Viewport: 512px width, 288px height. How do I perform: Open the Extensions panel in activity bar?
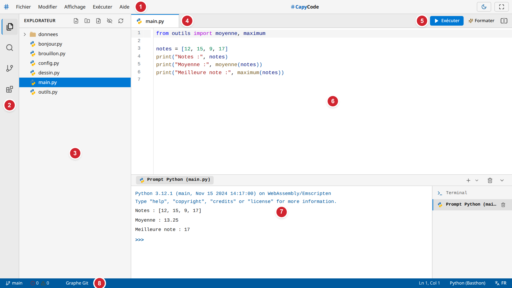point(10,89)
